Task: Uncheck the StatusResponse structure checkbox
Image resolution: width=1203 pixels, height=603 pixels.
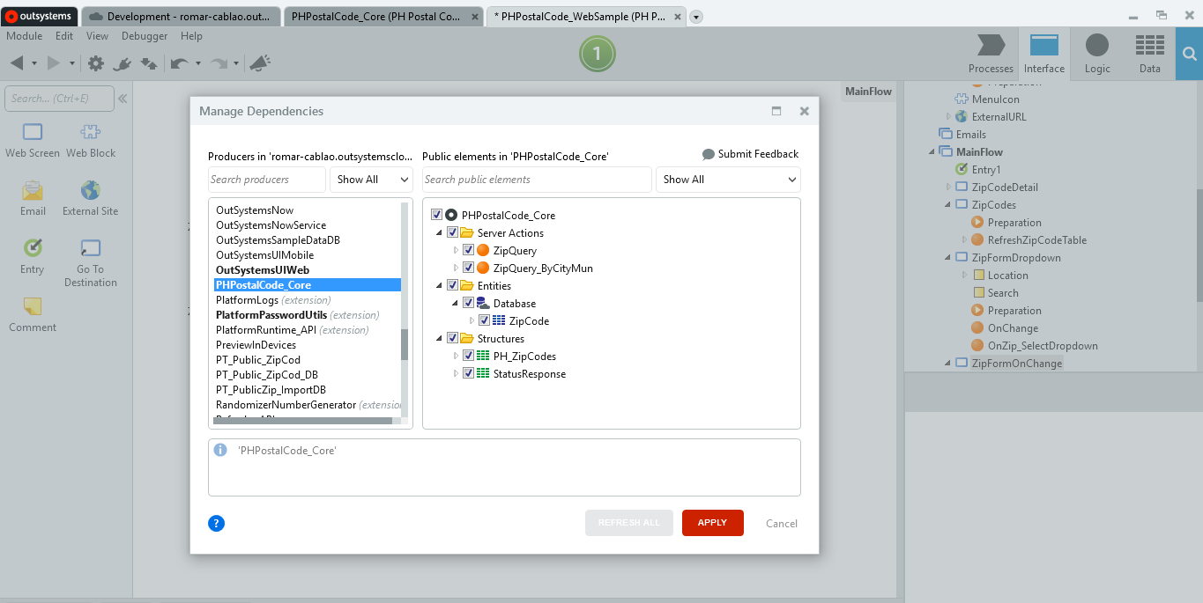Action: click(x=469, y=374)
